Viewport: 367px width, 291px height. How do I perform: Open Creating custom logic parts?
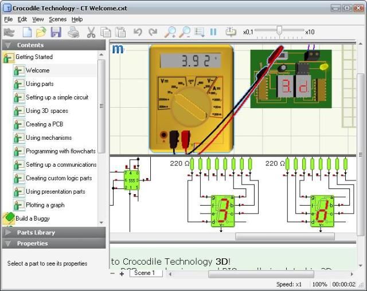coord(58,178)
